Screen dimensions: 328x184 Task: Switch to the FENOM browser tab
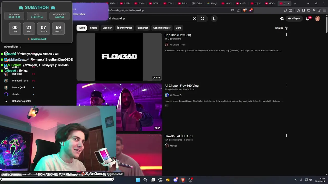[139, 3]
